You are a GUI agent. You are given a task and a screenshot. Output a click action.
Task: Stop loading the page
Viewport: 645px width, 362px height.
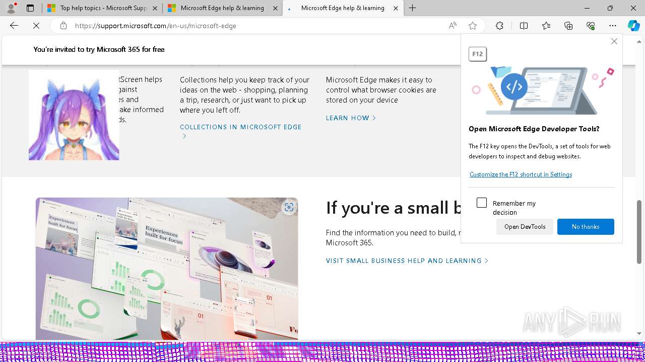point(36,26)
